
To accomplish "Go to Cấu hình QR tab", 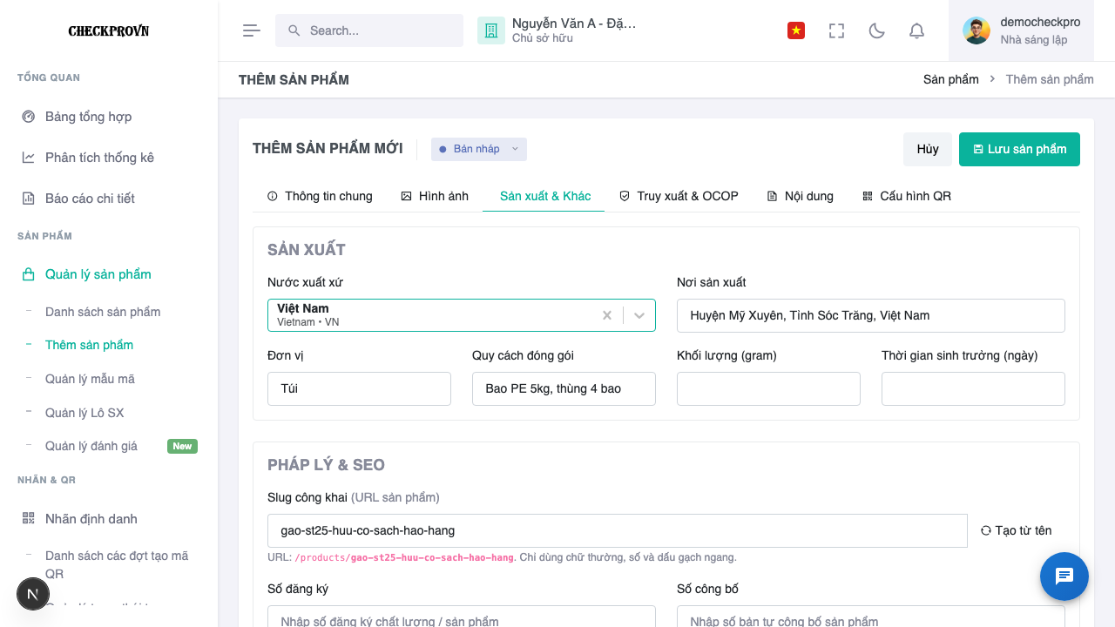I will [x=907, y=196].
